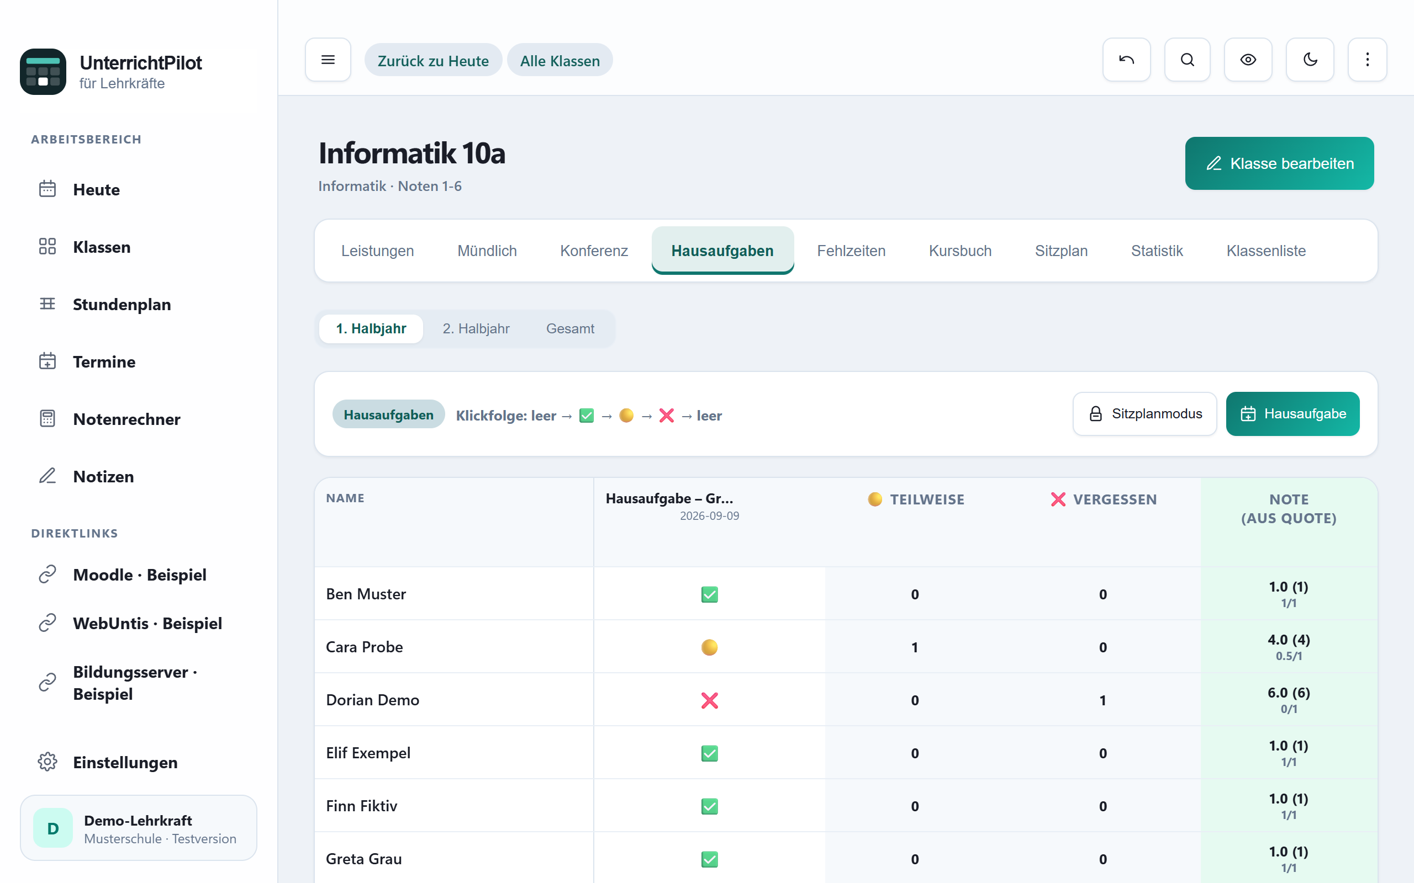
Task: Open search with the magnifier icon
Action: pyautogui.click(x=1186, y=60)
